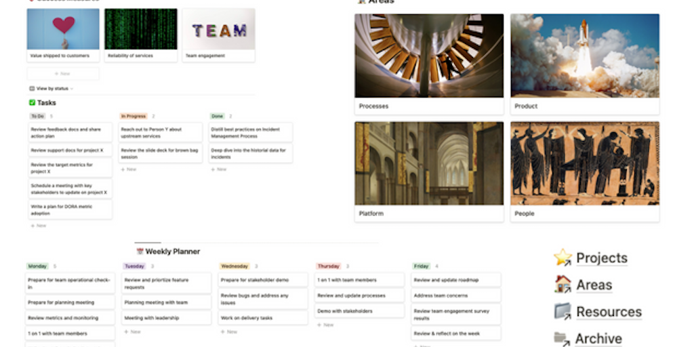The width and height of the screenshot is (694, 347).
Task: Click the Reliability of services title
Action: coord(131,56)
